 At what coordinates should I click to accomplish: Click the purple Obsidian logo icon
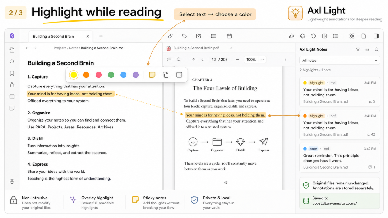12,36
